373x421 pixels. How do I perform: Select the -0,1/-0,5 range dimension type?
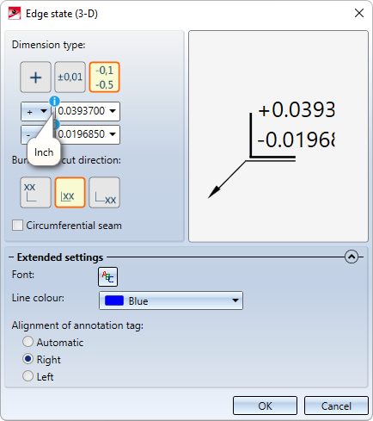(x=105, y=77)
